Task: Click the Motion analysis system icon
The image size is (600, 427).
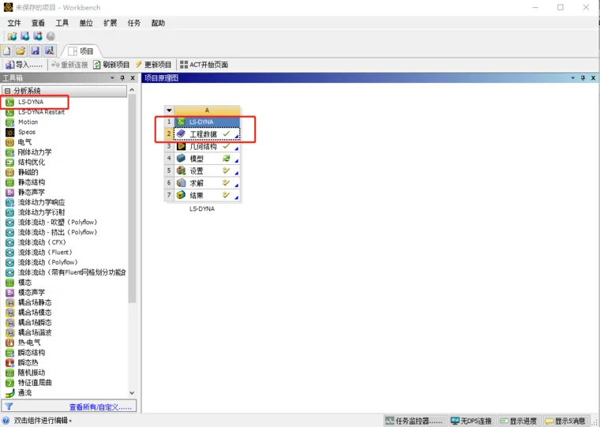Action: pyautogui.click(x=10, y=122)
